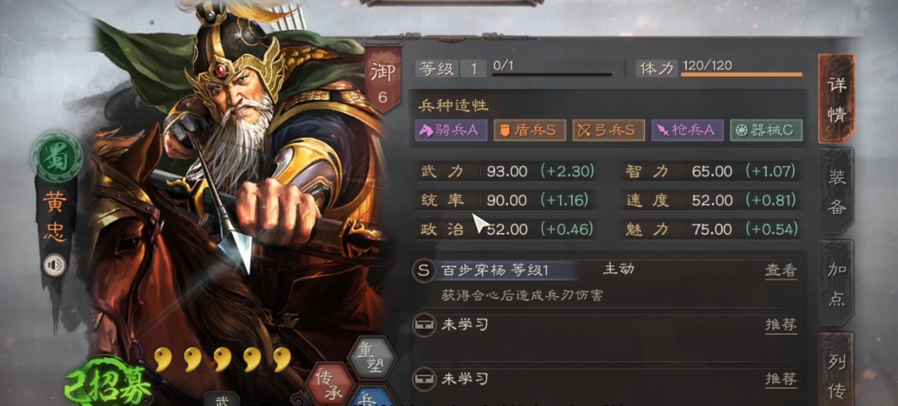The width and height of the screenshot is (898, 406).
Task: Select the 枪兵A troop aptitude badge
Action: [687, 131]
